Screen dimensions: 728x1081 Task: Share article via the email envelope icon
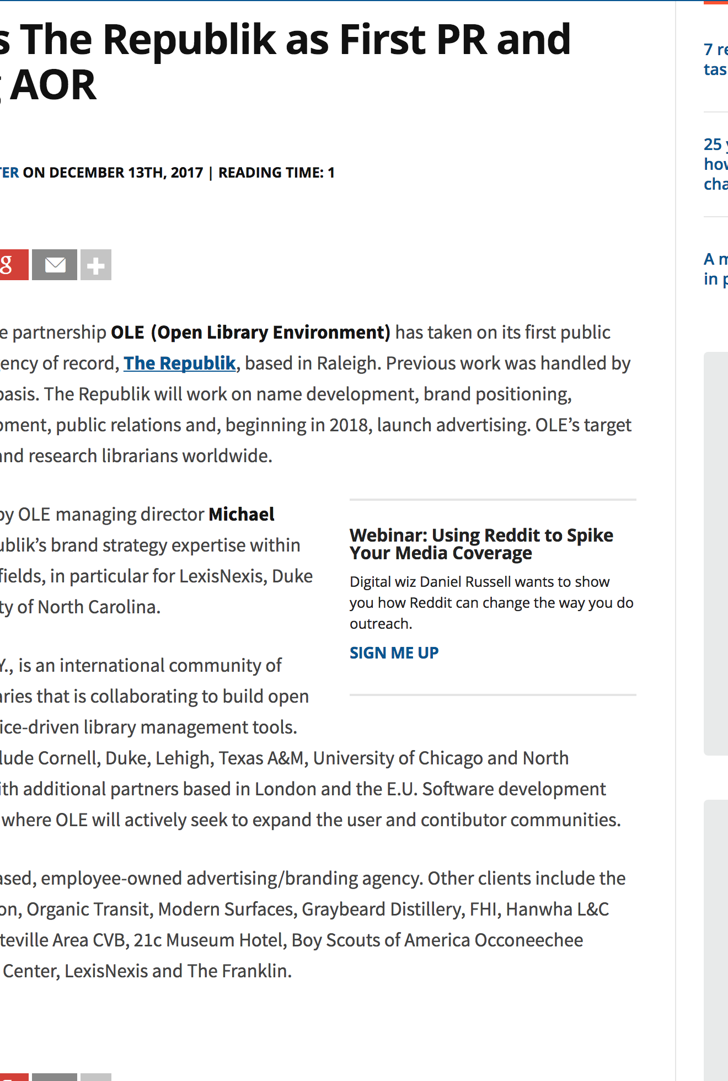click(54, 265)
